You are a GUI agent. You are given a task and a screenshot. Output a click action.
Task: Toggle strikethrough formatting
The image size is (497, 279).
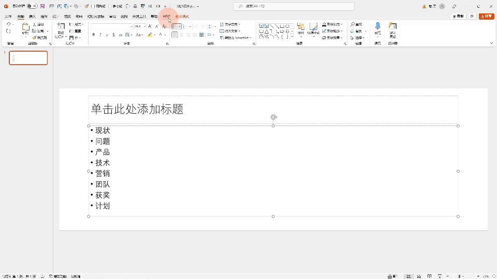click(x=120, y=35)
